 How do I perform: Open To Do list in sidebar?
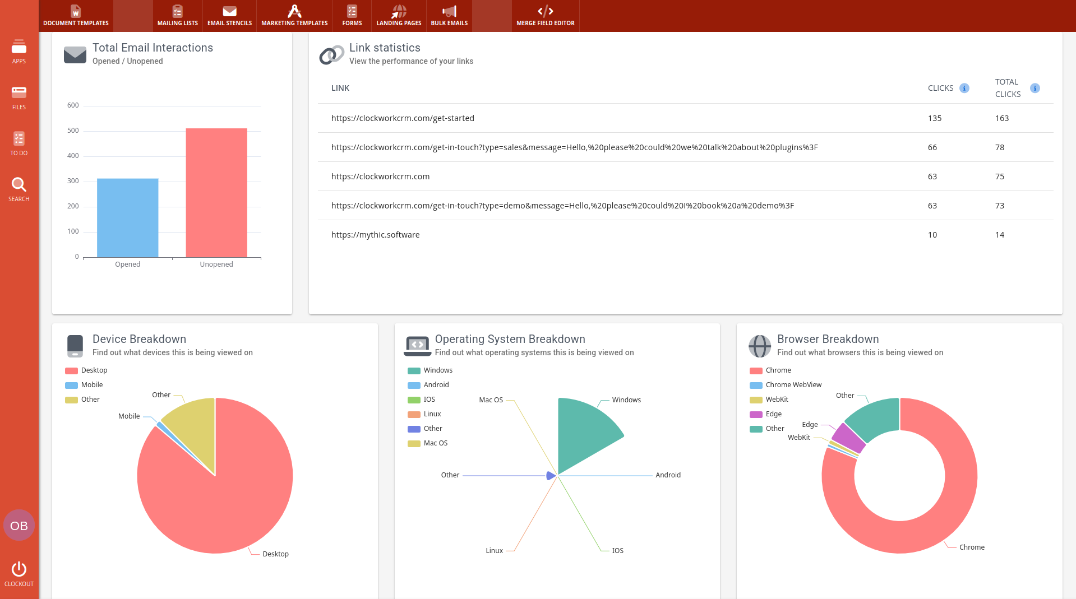pos(19,143)
